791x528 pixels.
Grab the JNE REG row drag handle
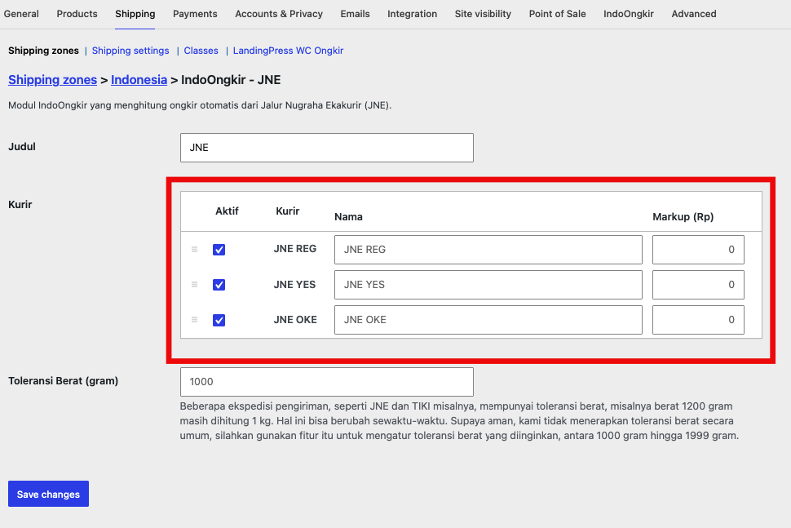194,250
